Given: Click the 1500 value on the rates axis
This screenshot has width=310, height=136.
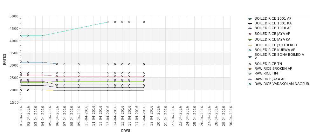Looking at the screenshot, I should tap(14, 102).
